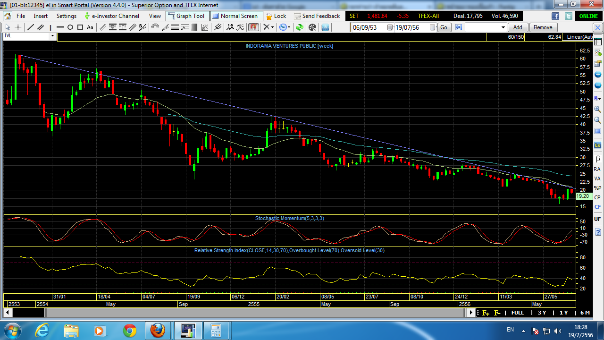Screen dimensions: 604x340
Task: Click the chart horizontal scrollbar thumb
Action: [255, 313]
